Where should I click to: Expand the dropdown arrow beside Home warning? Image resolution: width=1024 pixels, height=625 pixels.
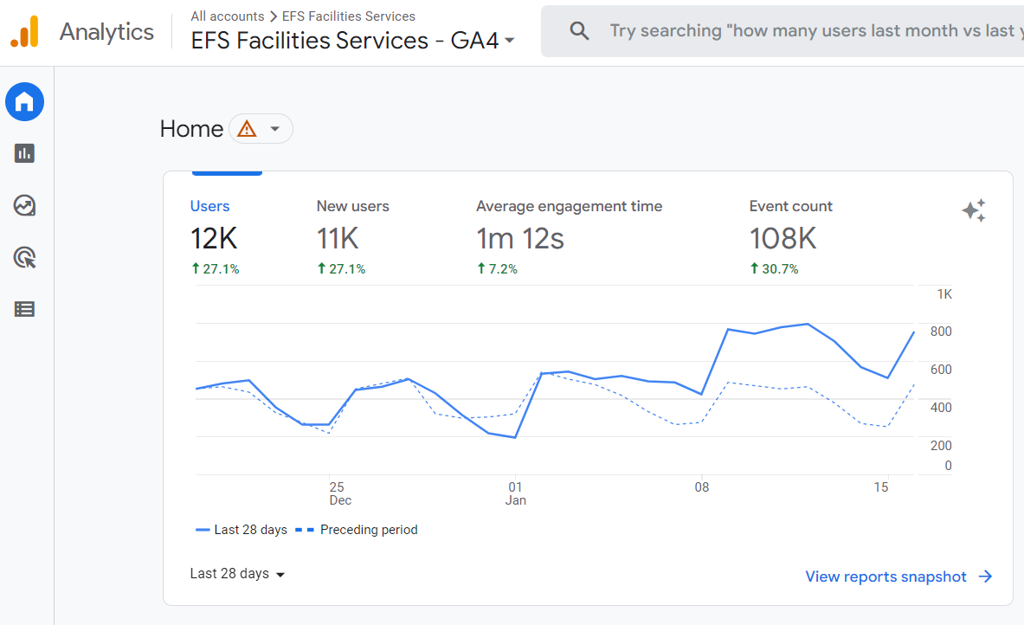click(275, 129)
